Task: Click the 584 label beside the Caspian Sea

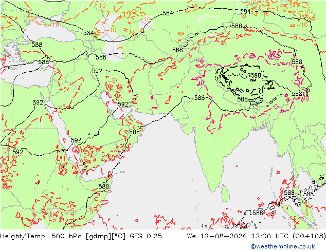Action: [x=88, y=33]
